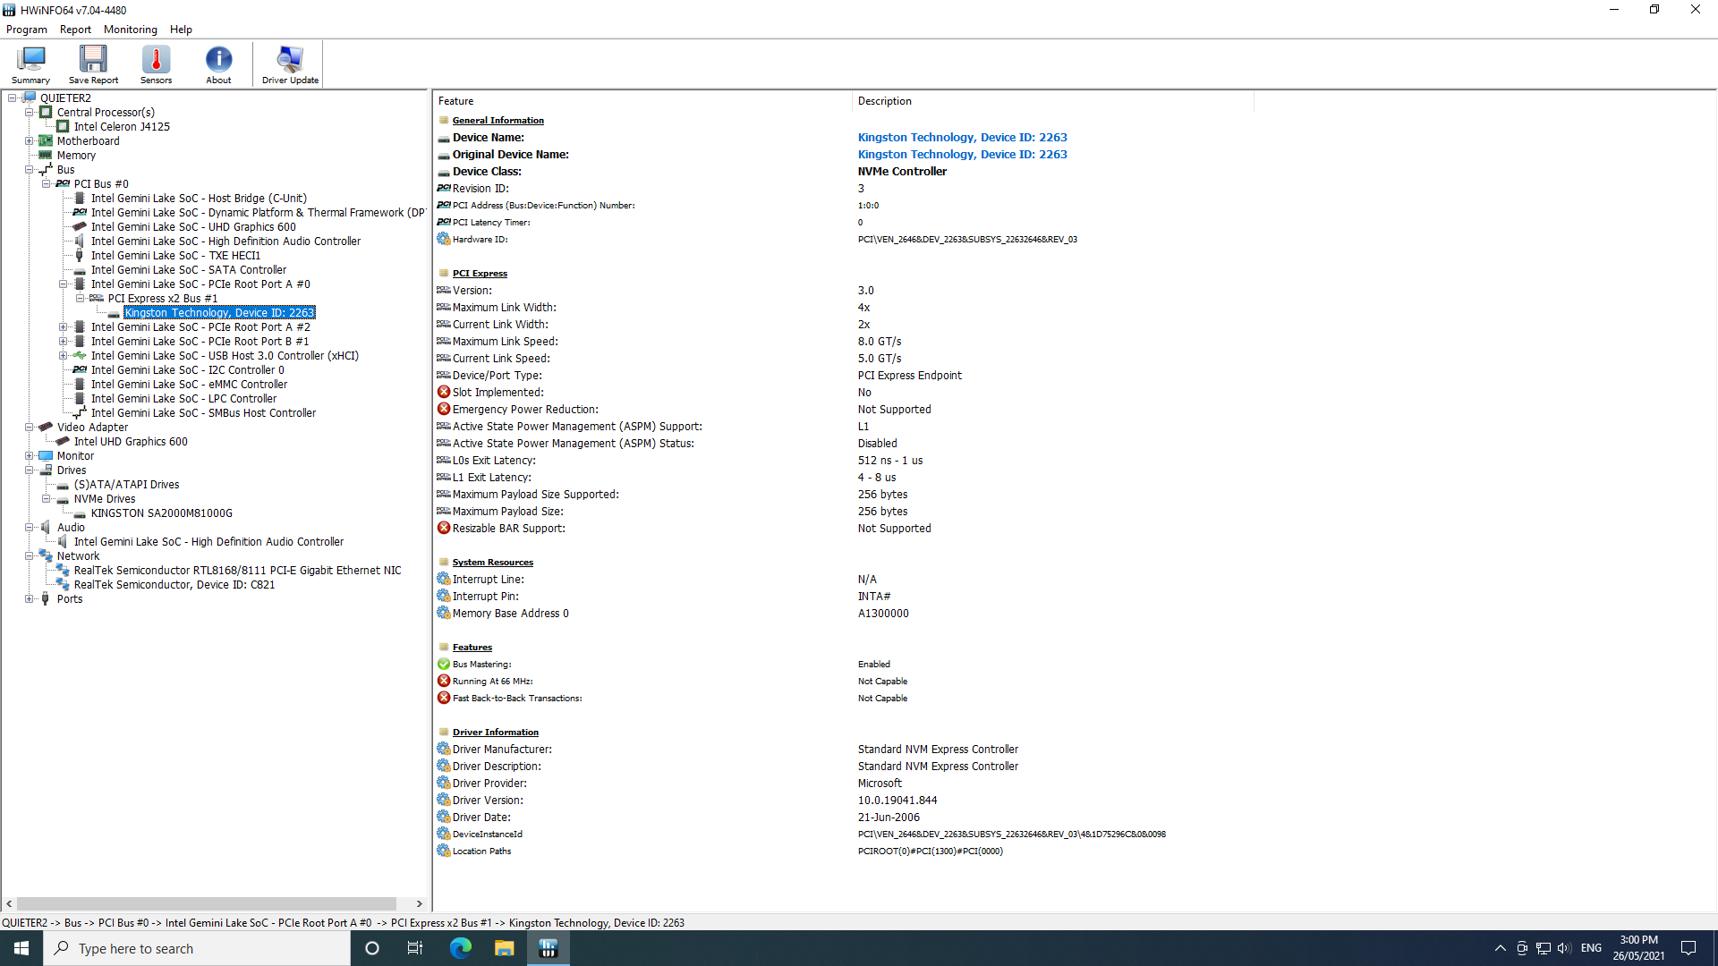Click the Features section heading
The image size is (1718, 966).
pos(472,648)
